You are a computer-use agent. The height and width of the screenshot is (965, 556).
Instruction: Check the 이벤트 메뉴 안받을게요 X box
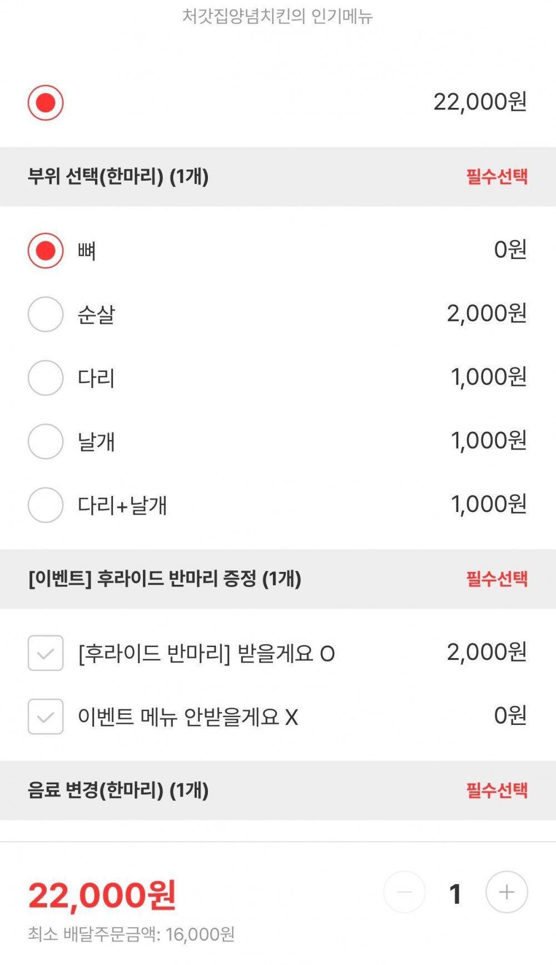pyautogui.click(x=46, y=717)
